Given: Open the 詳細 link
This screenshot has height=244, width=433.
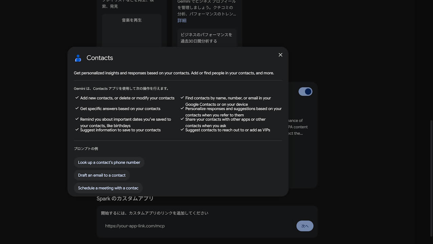Looking at the screenshot, I should click(182, 20).
